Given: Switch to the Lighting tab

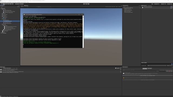Looking at the screenshot, I should tap(150, 6).
